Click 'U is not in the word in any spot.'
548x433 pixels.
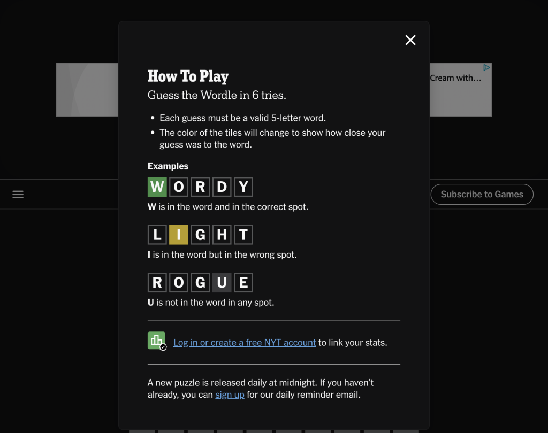pos(211,303)
